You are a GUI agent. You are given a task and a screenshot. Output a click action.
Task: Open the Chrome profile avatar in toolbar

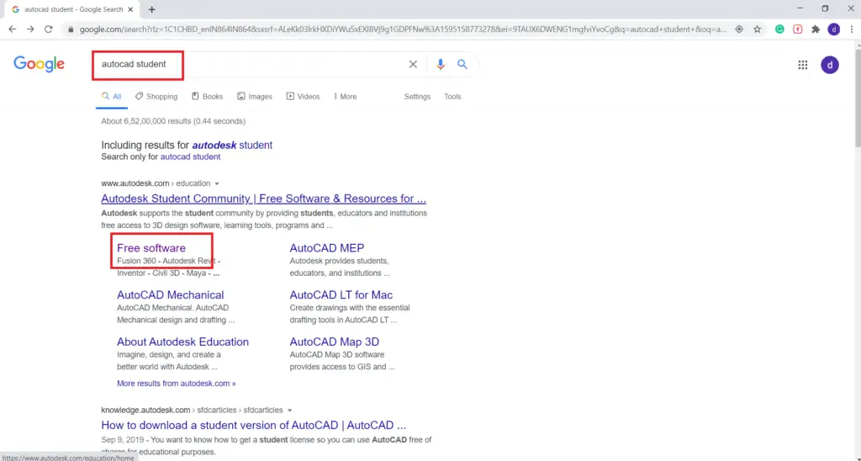click(833, 29)
